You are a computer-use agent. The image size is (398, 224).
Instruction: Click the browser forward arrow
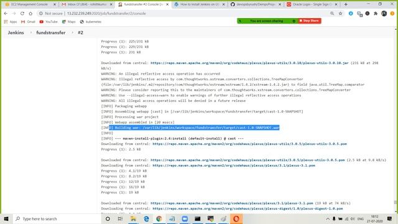[14, 14]
